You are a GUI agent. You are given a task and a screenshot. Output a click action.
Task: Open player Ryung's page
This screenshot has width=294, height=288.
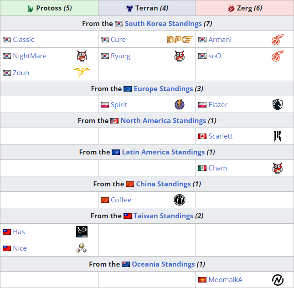coord(120,56)
